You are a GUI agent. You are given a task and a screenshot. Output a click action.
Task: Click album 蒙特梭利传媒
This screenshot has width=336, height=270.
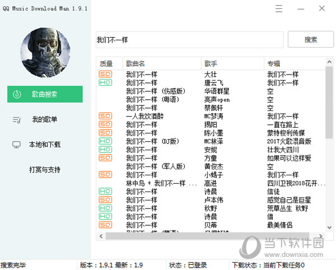point(286,133)
